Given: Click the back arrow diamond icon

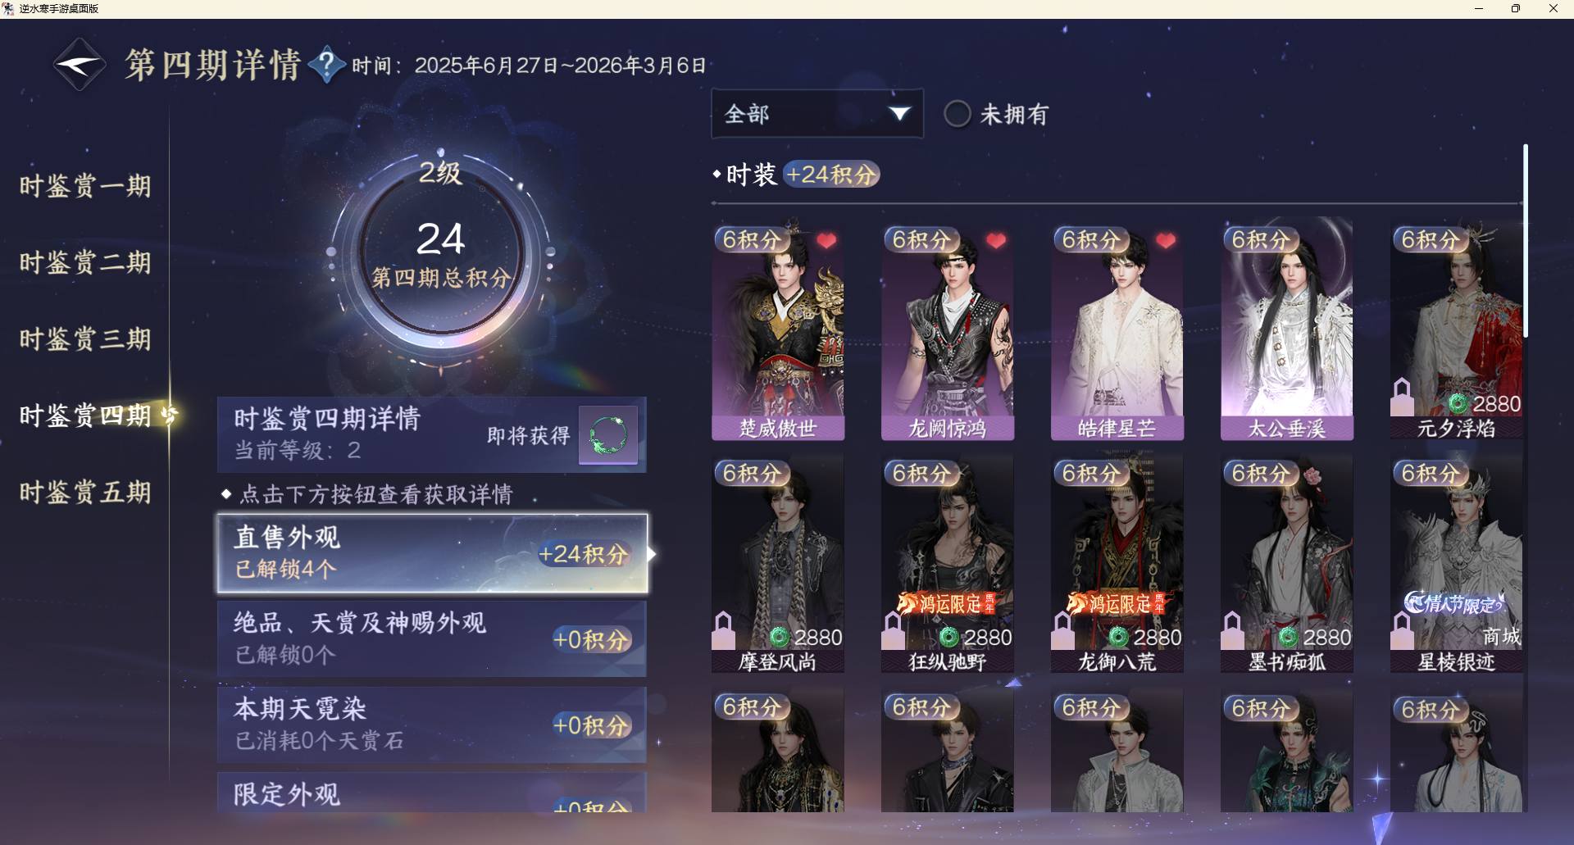Looking at the screenshot, I should (x=80, y=65).
